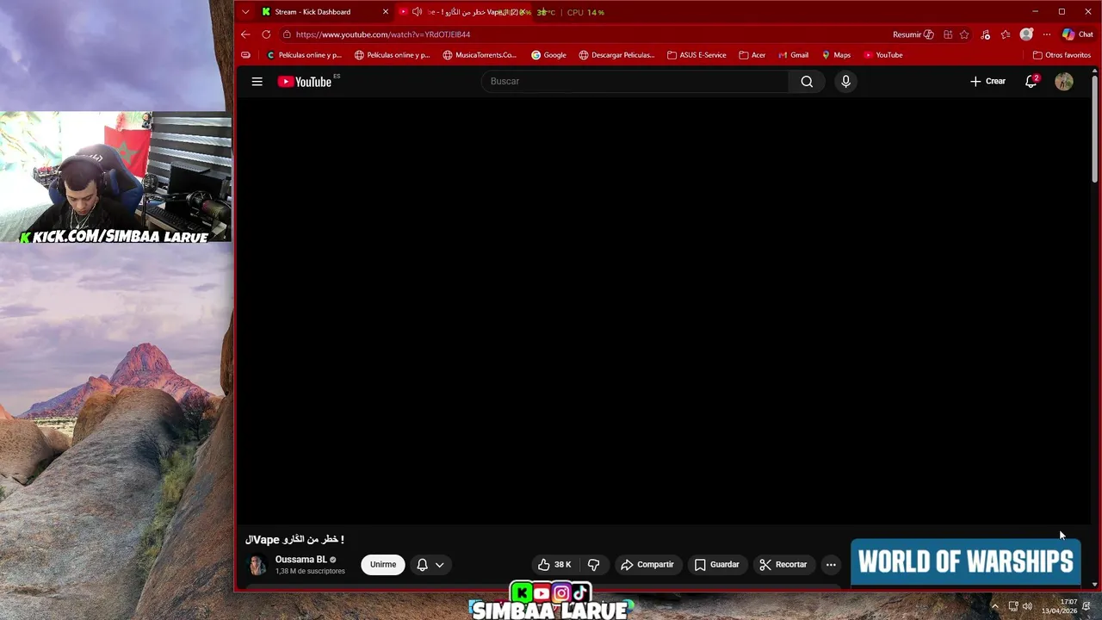Open the Oussama BL channel avatar
Image resolution: width=1102 pixels, height=620 pixels.
pyautogui.click(x=257, y=565)
